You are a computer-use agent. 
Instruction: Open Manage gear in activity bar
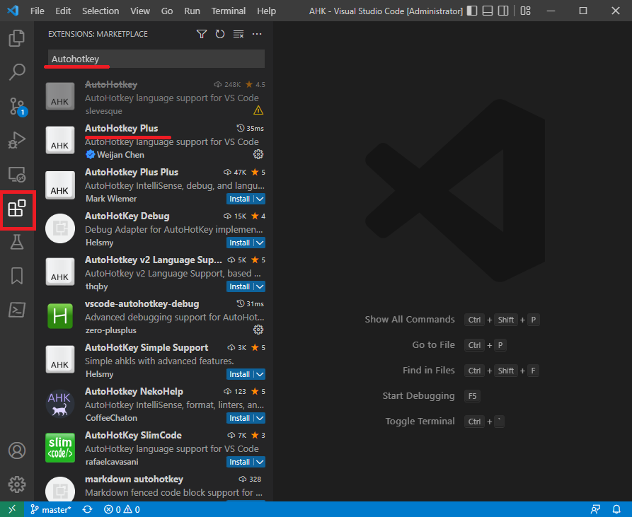pyautogui.click(x=17, y=484)
